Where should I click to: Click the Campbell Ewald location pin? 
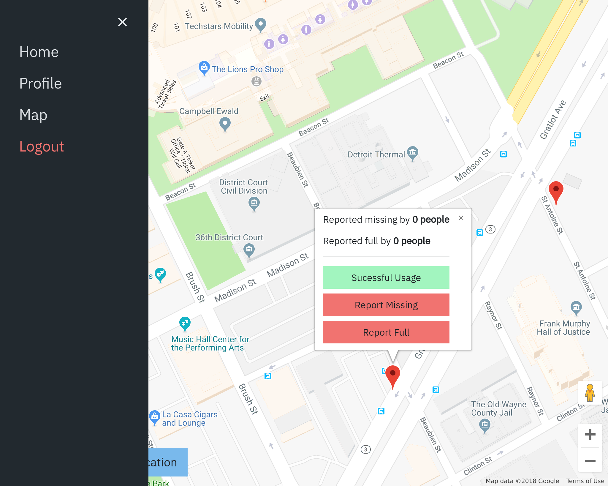tap(225, 124)
